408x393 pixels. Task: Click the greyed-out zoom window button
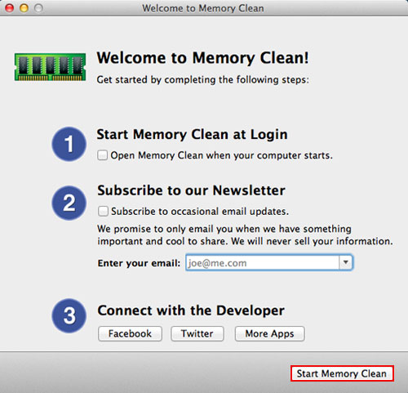click(38, 8)
